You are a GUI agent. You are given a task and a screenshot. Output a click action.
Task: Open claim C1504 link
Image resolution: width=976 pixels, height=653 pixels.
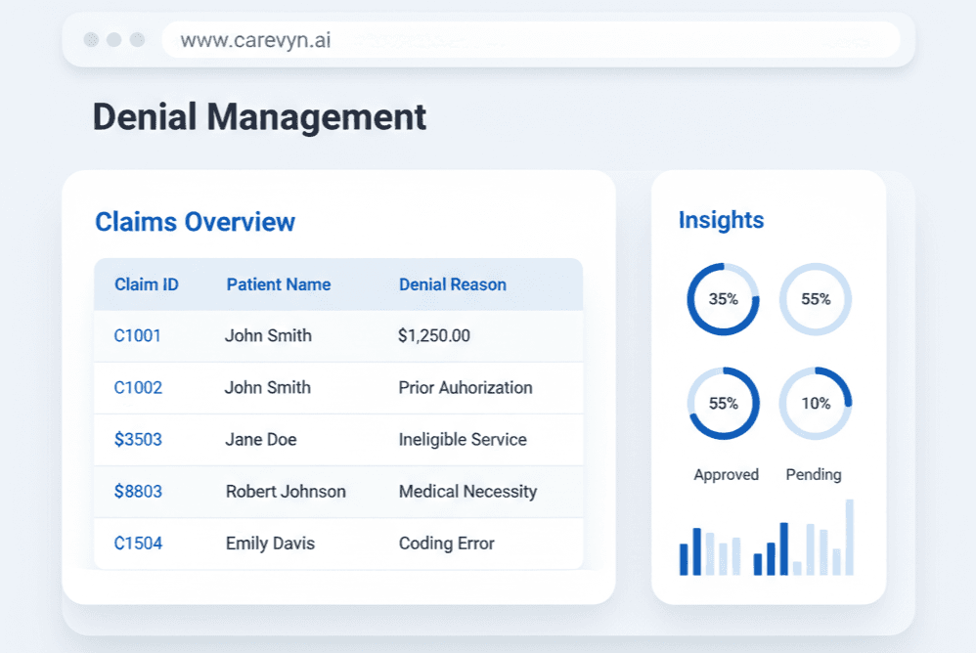tap(138, 543)
